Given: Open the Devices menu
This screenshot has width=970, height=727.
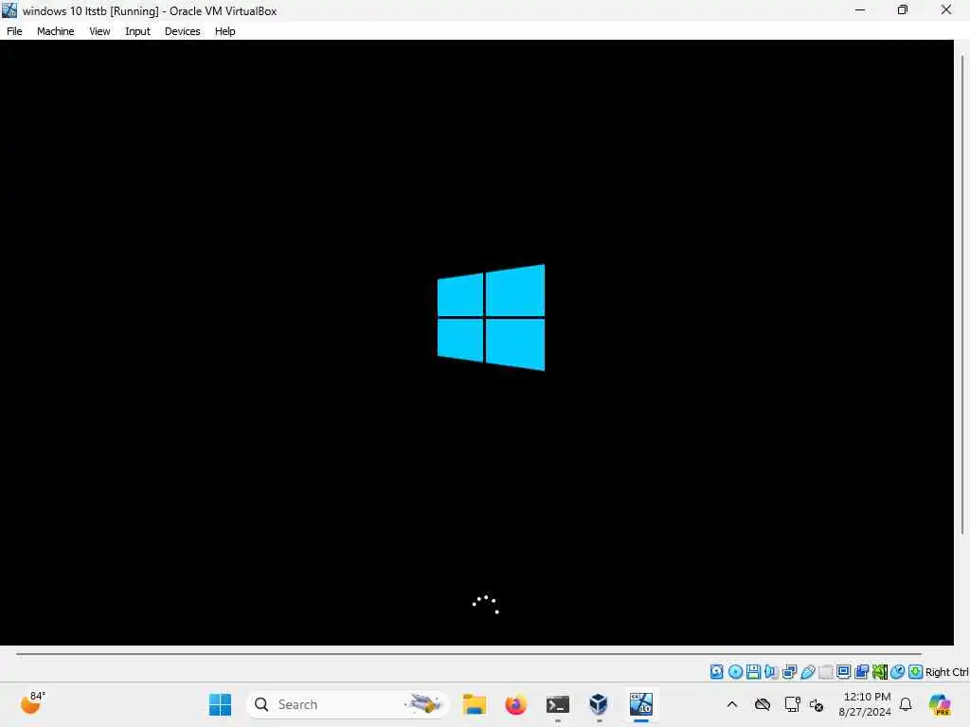Looking at the screenshot, I should [182, 31].
